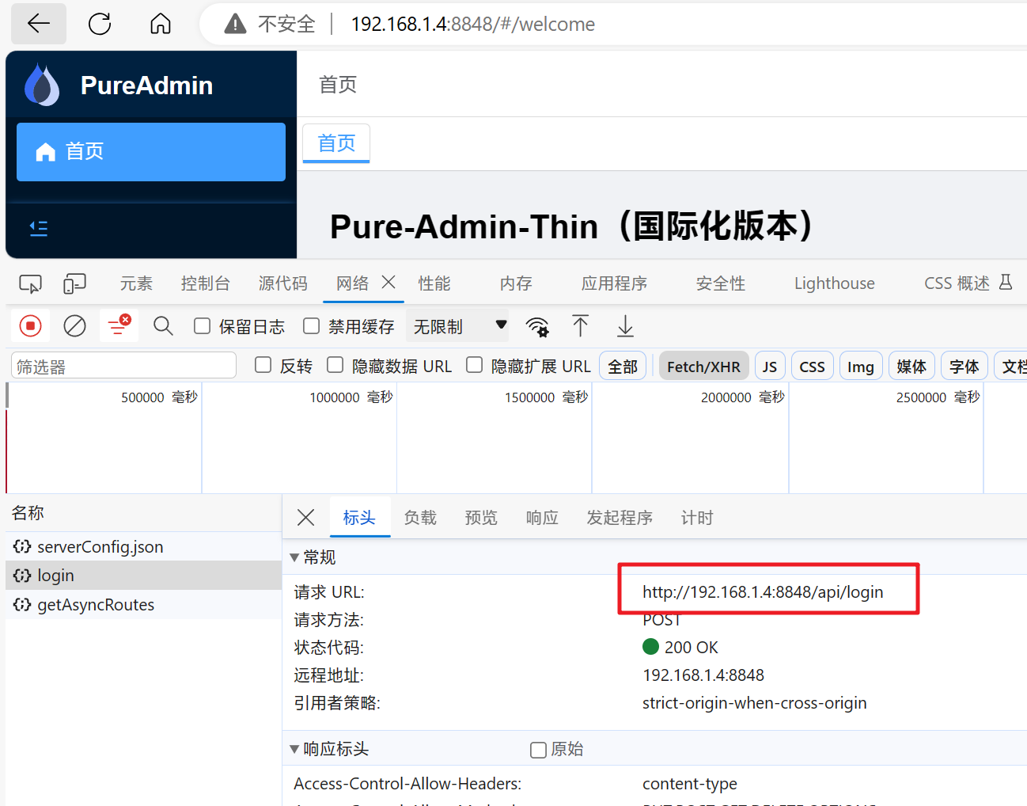Click the browser address bar URL
This screenshot has width=1027, height=806.
point(473,25)
